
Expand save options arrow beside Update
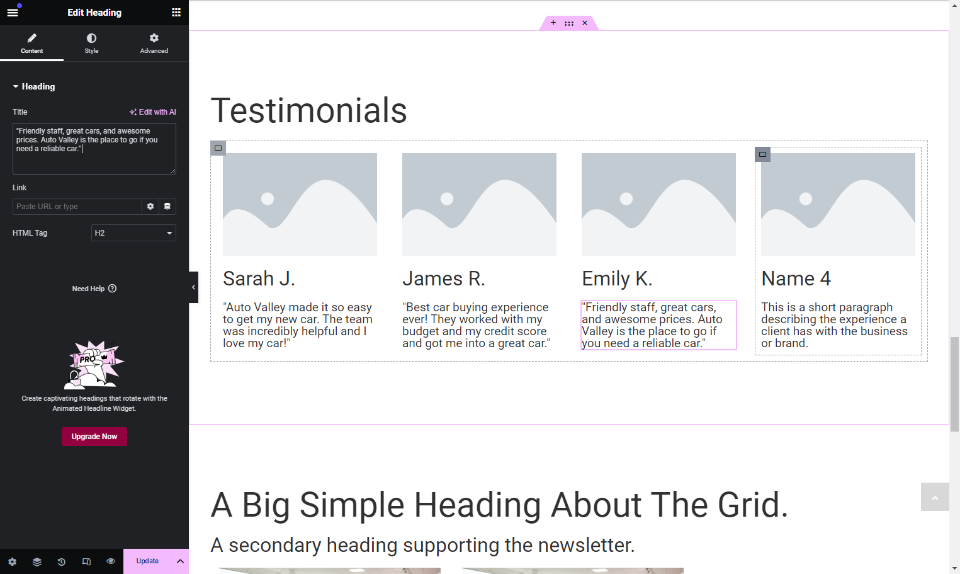coord(180,561)
